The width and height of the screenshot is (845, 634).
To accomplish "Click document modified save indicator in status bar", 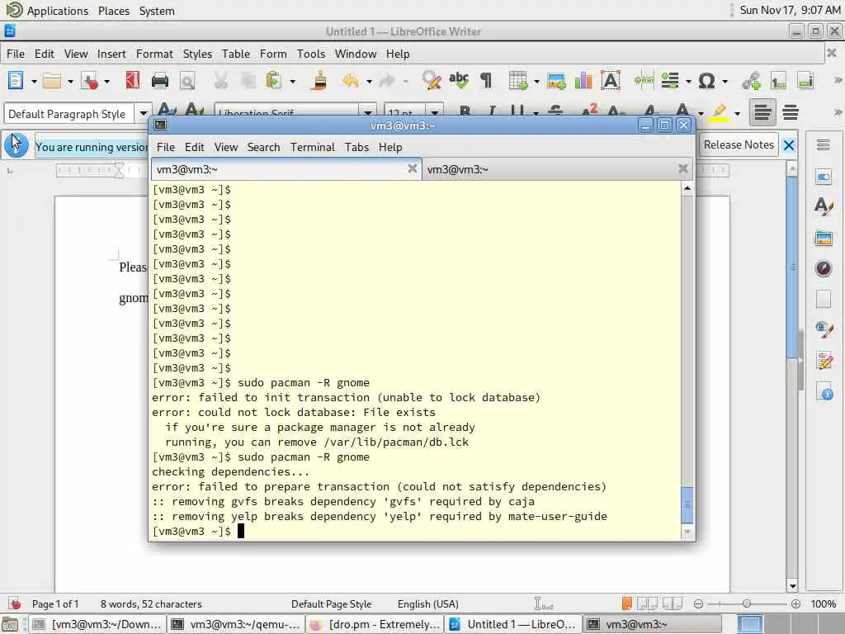I will click(x=15, y=603).
